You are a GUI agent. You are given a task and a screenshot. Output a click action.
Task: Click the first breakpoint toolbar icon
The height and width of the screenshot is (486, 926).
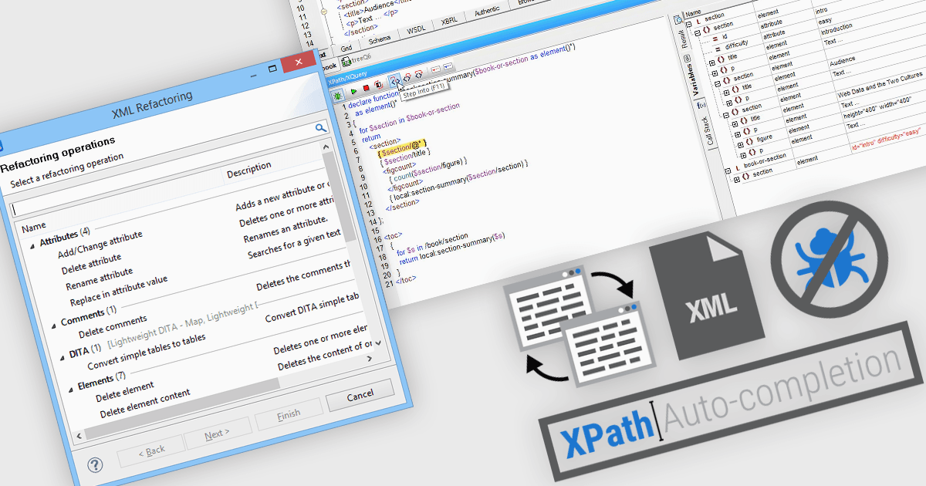pos(435,69)
